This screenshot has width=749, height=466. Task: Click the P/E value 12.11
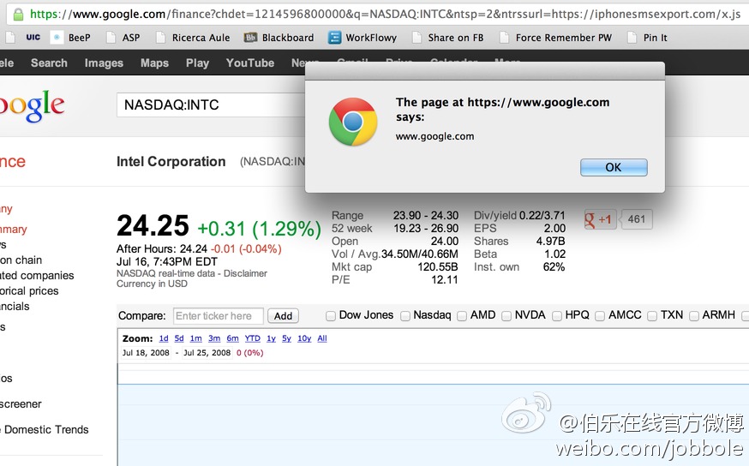click(445, 280)
